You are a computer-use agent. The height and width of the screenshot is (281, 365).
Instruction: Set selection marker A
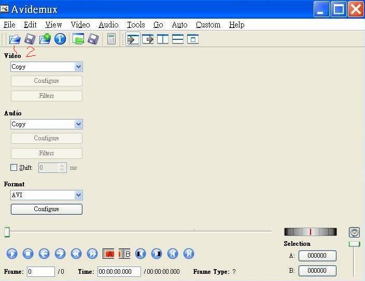point(108,254)
